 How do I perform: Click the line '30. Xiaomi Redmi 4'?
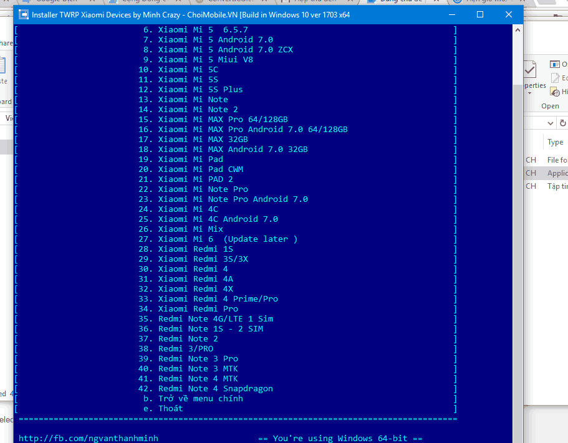click(x=183, y=269)
